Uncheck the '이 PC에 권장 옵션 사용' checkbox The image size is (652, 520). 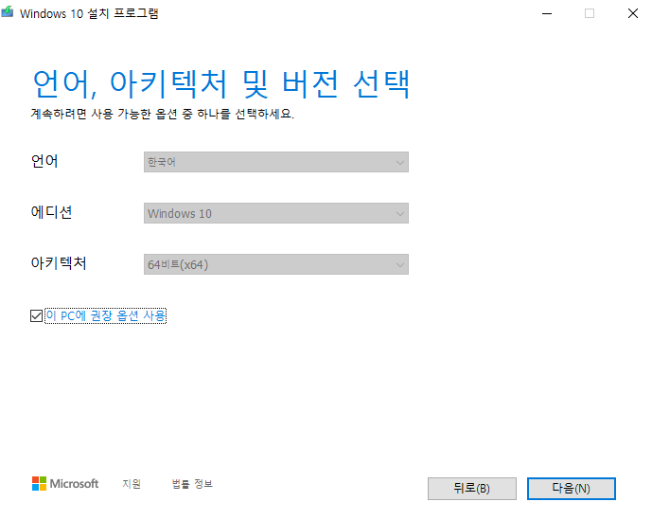point(36,316)
